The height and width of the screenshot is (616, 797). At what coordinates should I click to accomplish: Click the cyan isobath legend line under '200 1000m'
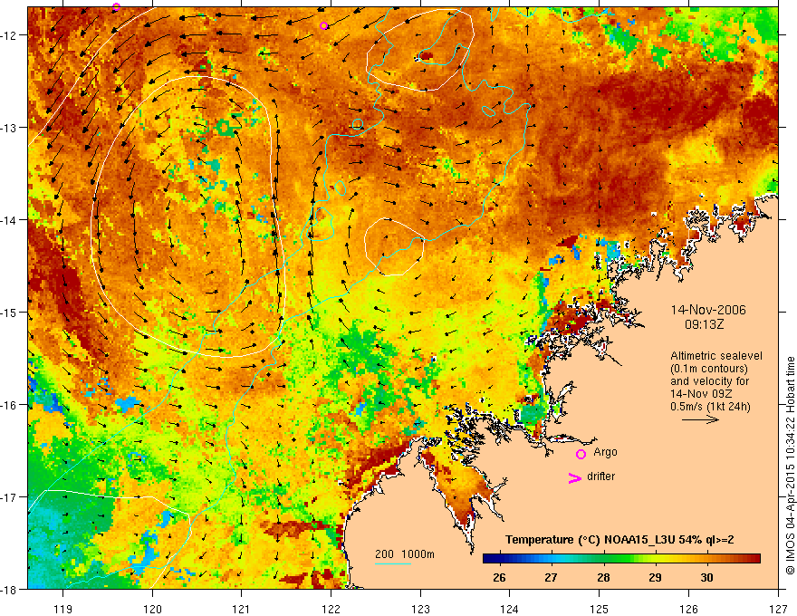coord(393,563)
